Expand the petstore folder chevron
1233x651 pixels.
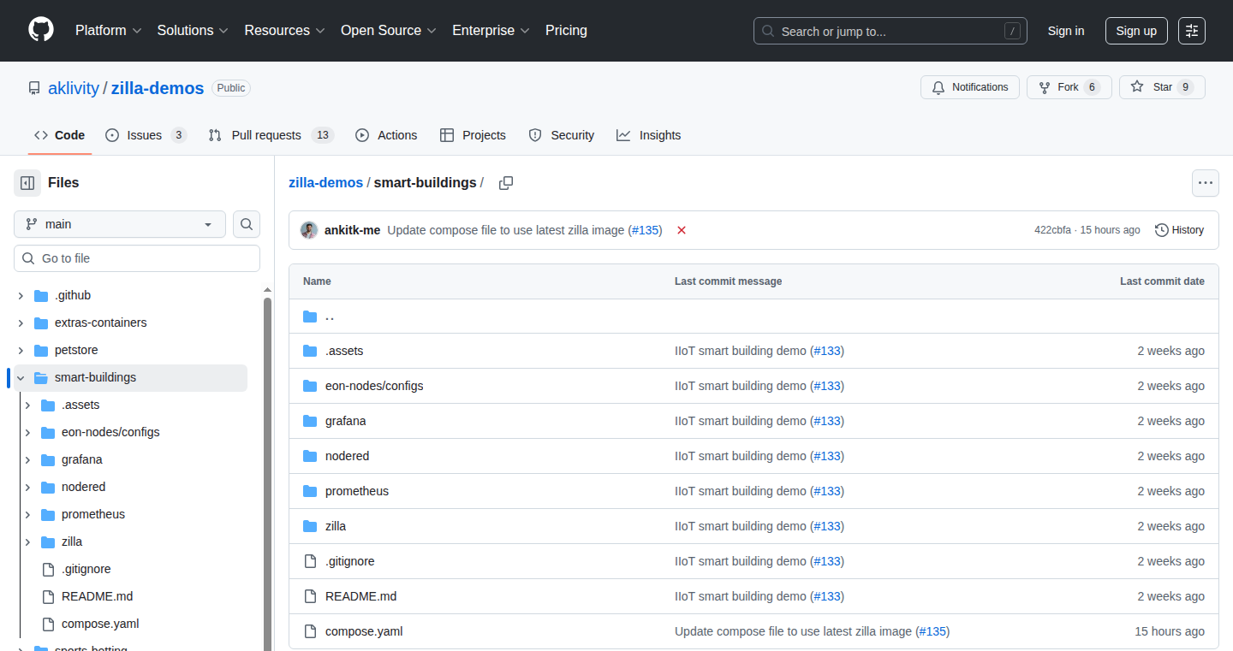pyautogui.click(x=21, y=350)
